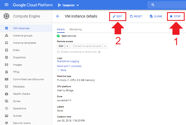Click the serial ports help icon
186x125 pixels.
pos(99,52)
